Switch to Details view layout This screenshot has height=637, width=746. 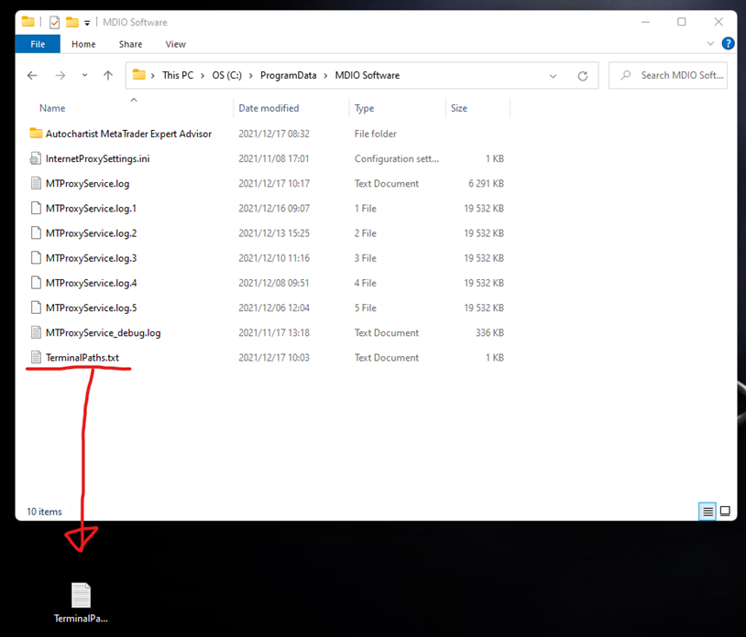(x=708, y=511)
